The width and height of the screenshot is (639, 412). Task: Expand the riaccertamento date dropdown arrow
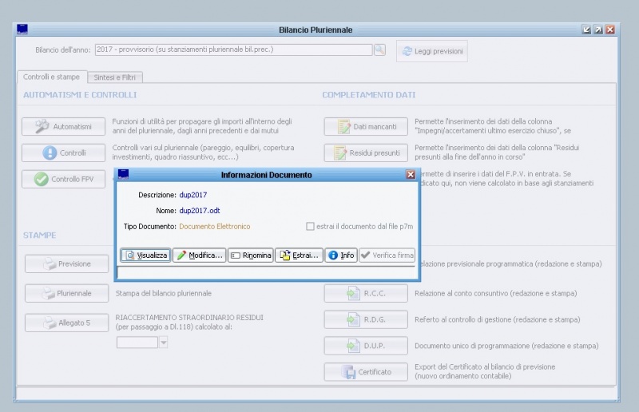point(164,343)
